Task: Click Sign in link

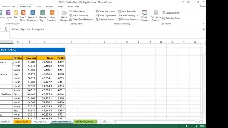Action: (x=203, y=6)
